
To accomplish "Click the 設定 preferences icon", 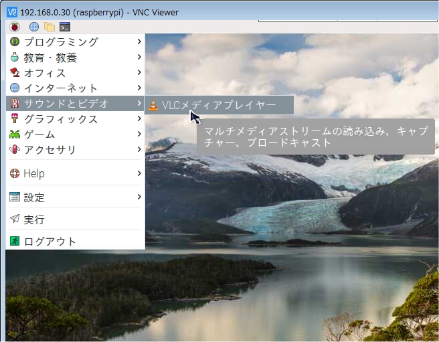I will tap(15, 197).
